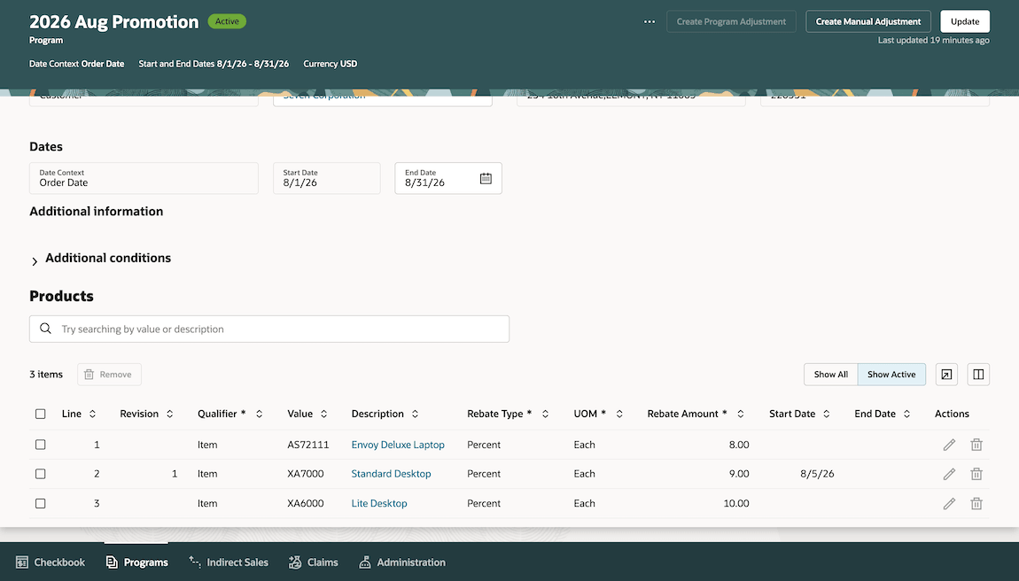Open End Date calendar picker
Screen dimensions: 1019x581
pos(486,178)
